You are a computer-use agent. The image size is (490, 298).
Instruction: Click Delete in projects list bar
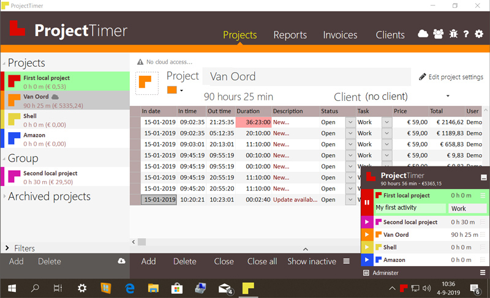pos(50,261)
